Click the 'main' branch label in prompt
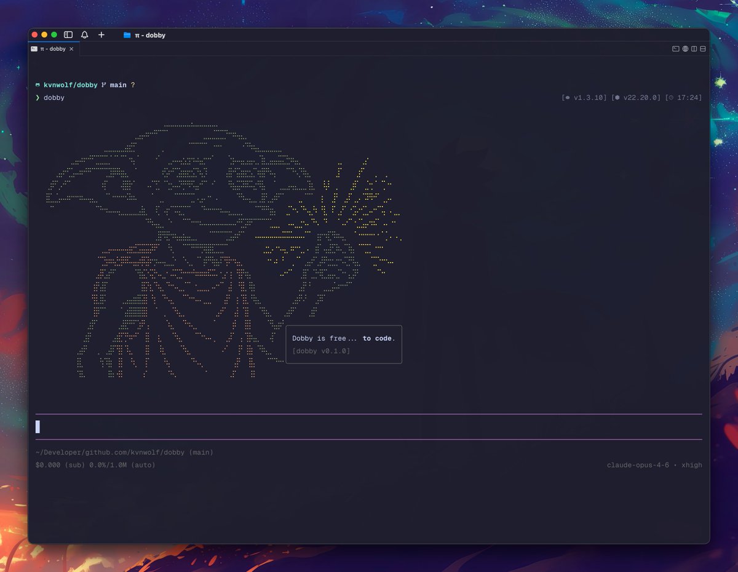 pyautogui.click(x=118, y=85)
